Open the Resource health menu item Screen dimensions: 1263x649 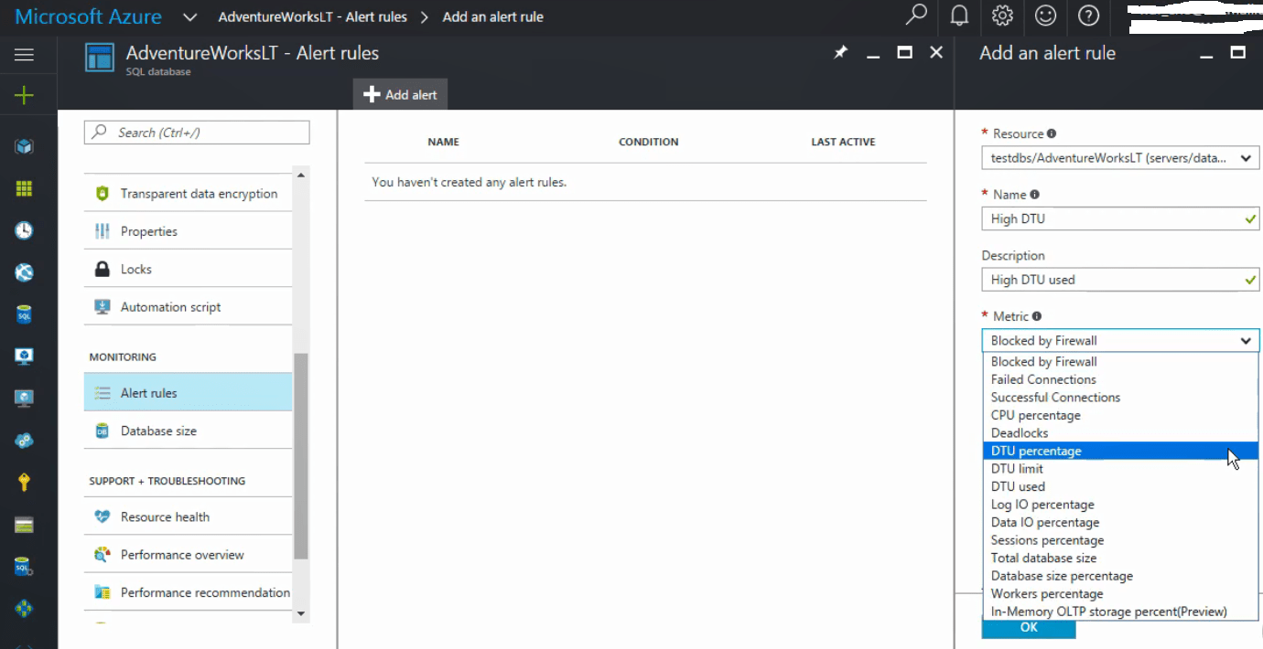pos(189,516)
